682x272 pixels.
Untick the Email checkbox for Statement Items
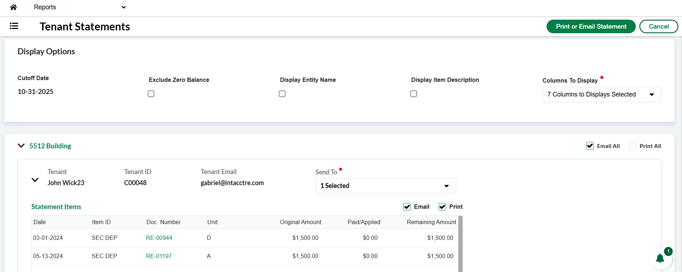click(x=407, y=207)
